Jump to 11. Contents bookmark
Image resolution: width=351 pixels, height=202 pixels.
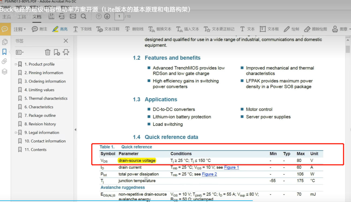(x=35, y=150)
